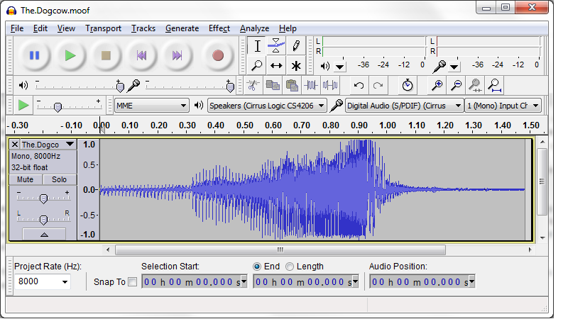Open the Analyze menu
The height and width of the screenshot is (319, 568).
click(255, 28)
